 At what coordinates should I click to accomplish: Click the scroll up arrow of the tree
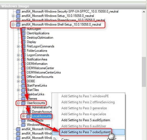point(144,12)
